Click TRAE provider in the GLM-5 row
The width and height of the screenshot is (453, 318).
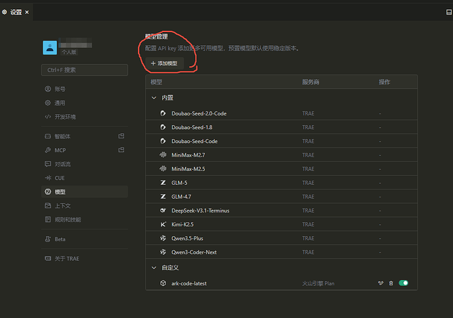pos(308,183)
